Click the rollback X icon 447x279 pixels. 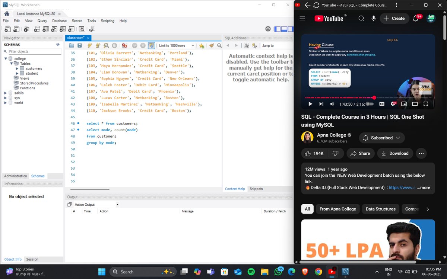[x=143, y=45]
